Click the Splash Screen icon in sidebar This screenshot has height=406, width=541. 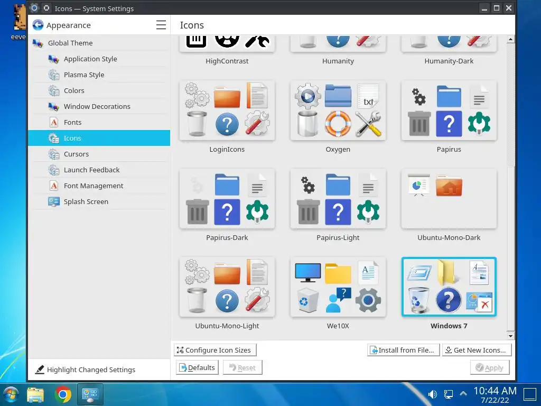[54, 201]
